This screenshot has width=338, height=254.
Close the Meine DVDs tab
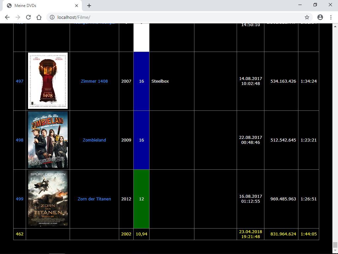[77, 6]
